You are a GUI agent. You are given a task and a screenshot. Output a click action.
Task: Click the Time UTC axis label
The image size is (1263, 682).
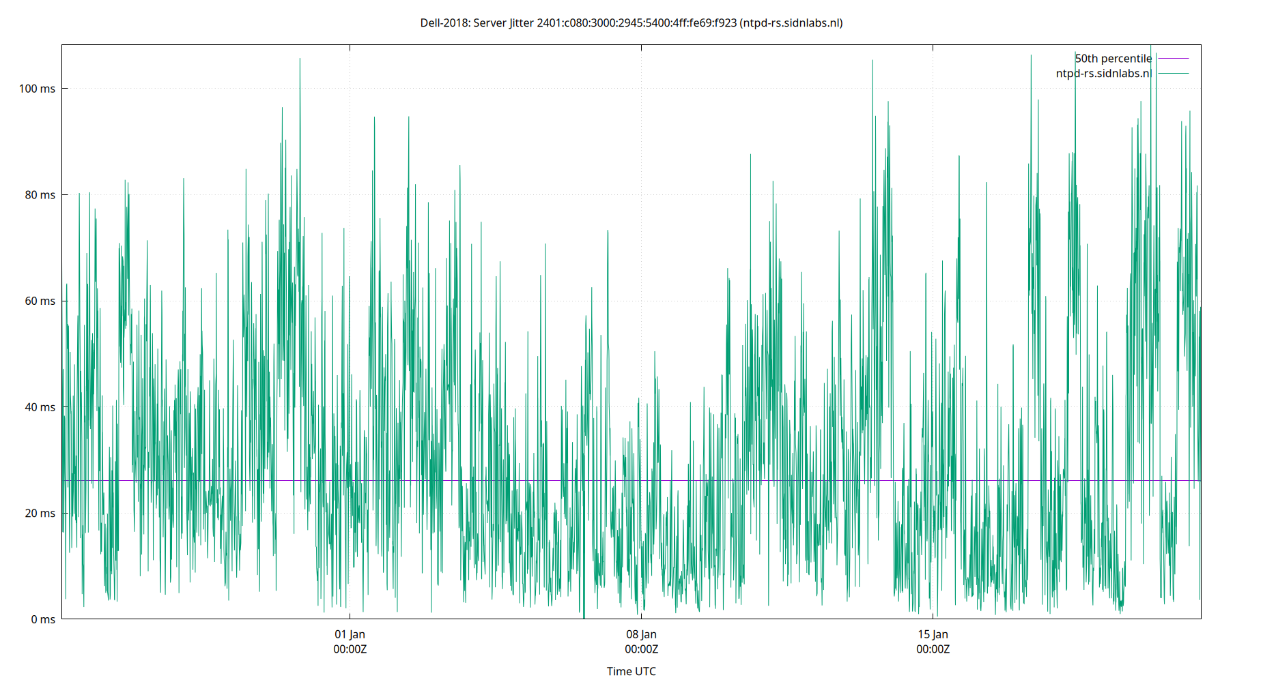point(631,671)
